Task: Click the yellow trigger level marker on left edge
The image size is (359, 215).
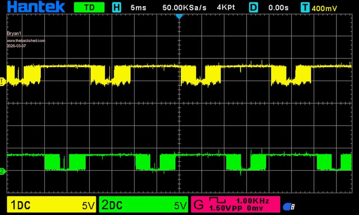Action: click(2, 82)
